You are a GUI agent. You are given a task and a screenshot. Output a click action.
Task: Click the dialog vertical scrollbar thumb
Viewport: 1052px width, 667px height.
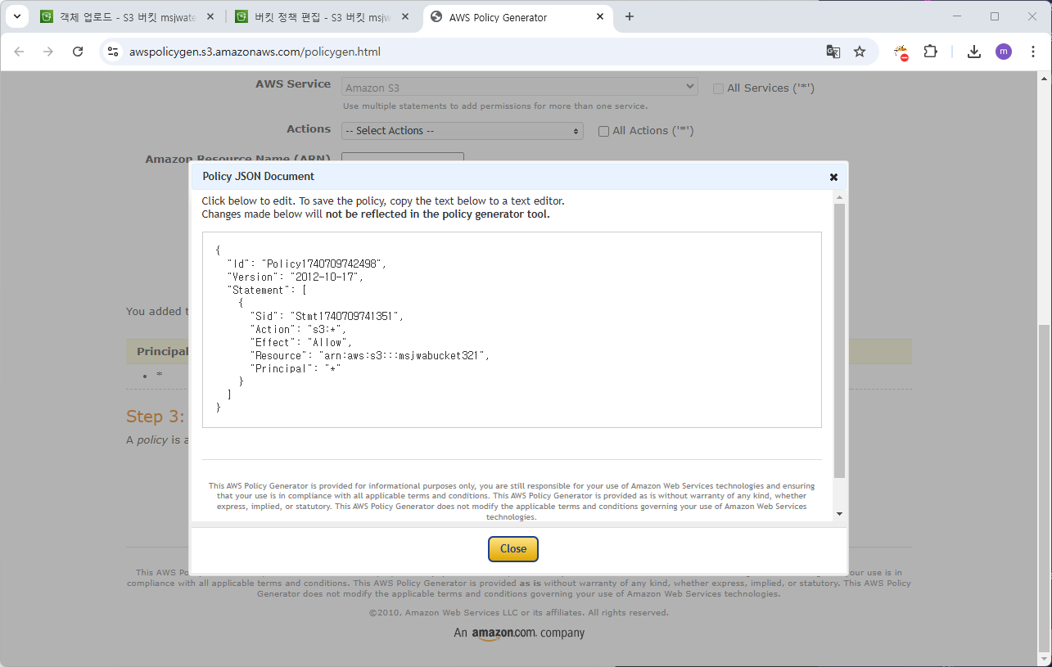[x=839, y=340]
